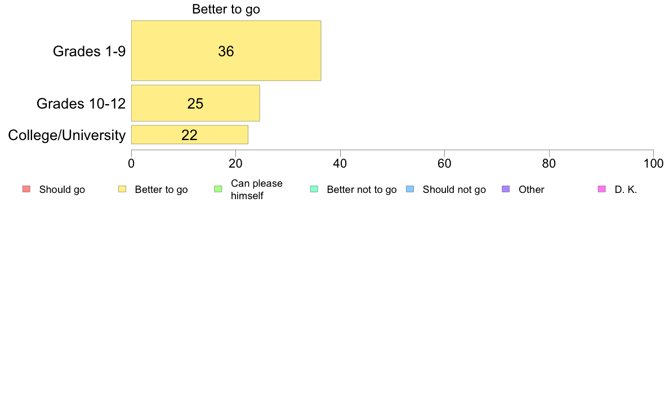Click the 40 tick on x-axis
Viewport: 669px width, 414px height.
click(340, 164)
